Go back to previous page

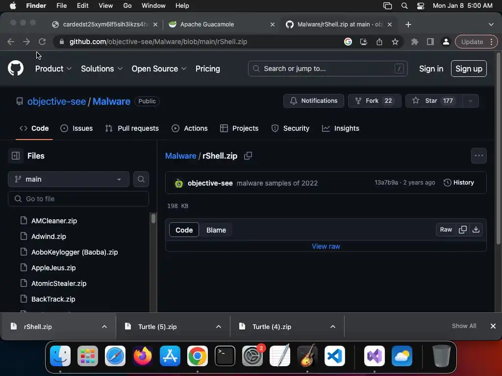click(x=11, y=42)
